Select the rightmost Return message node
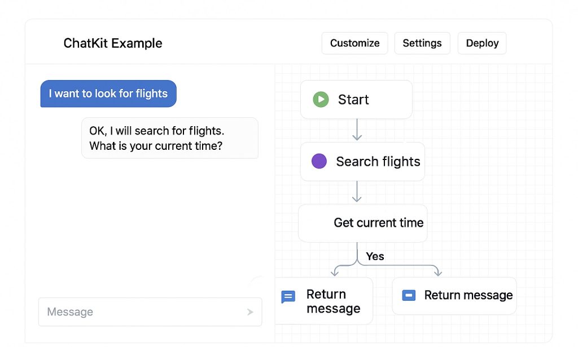Viewport: 578px width, 347px height. [454, 295]
